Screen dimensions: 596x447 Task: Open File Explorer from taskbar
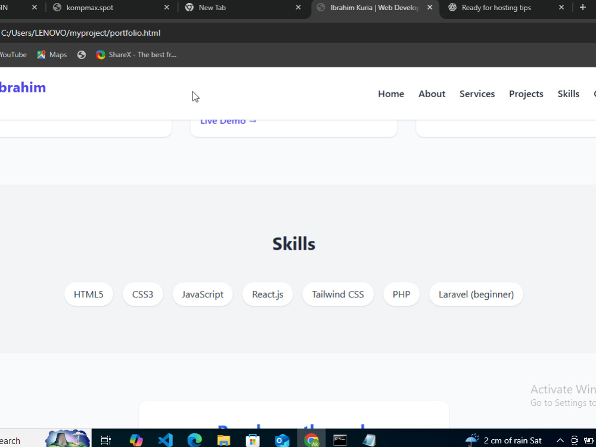coord(223,440)
